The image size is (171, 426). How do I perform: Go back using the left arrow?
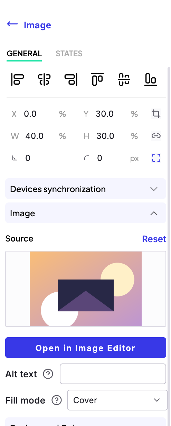tap(12, 24)
